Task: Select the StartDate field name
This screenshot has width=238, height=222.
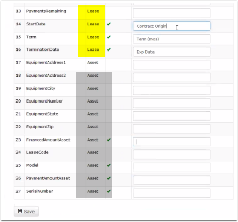Action: [36, 24]
